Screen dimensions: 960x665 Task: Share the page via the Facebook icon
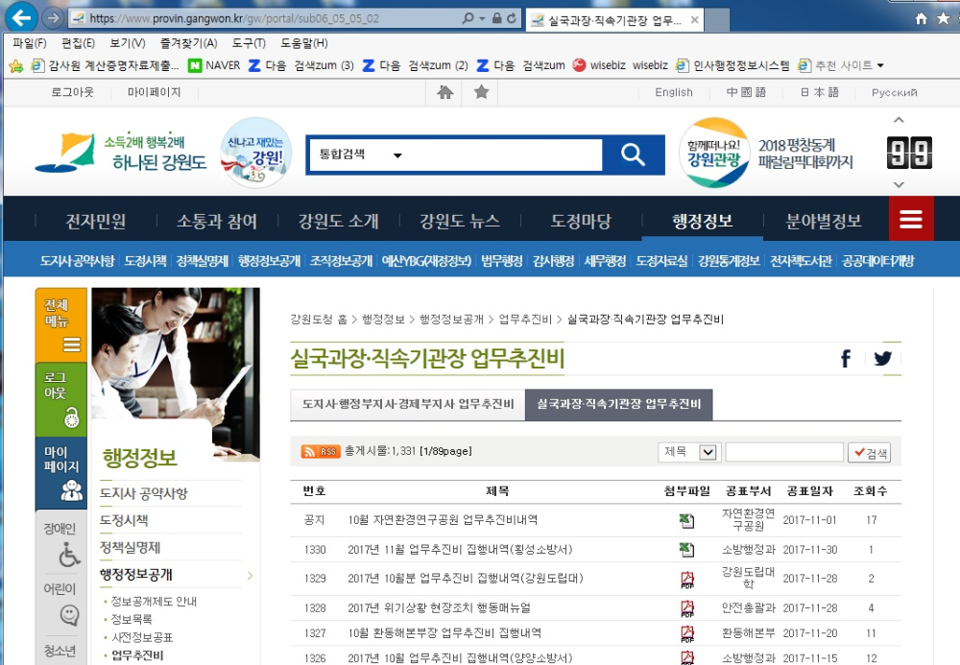tap(845, 358)
